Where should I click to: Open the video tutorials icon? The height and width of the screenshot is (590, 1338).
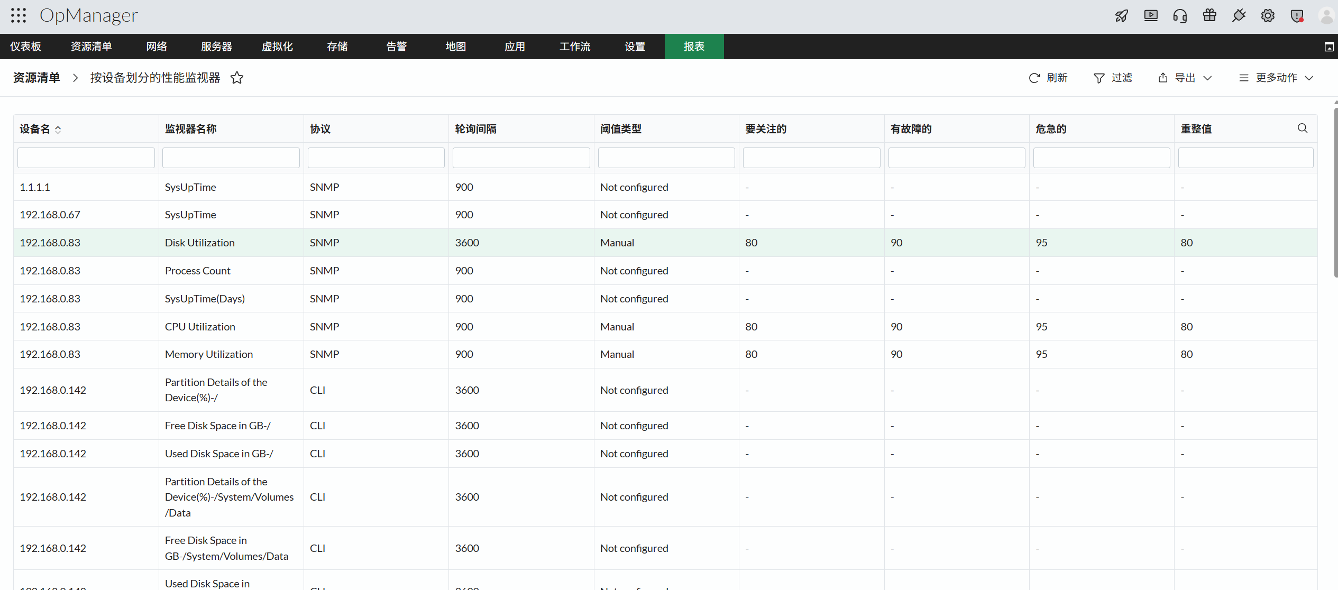1151,16
